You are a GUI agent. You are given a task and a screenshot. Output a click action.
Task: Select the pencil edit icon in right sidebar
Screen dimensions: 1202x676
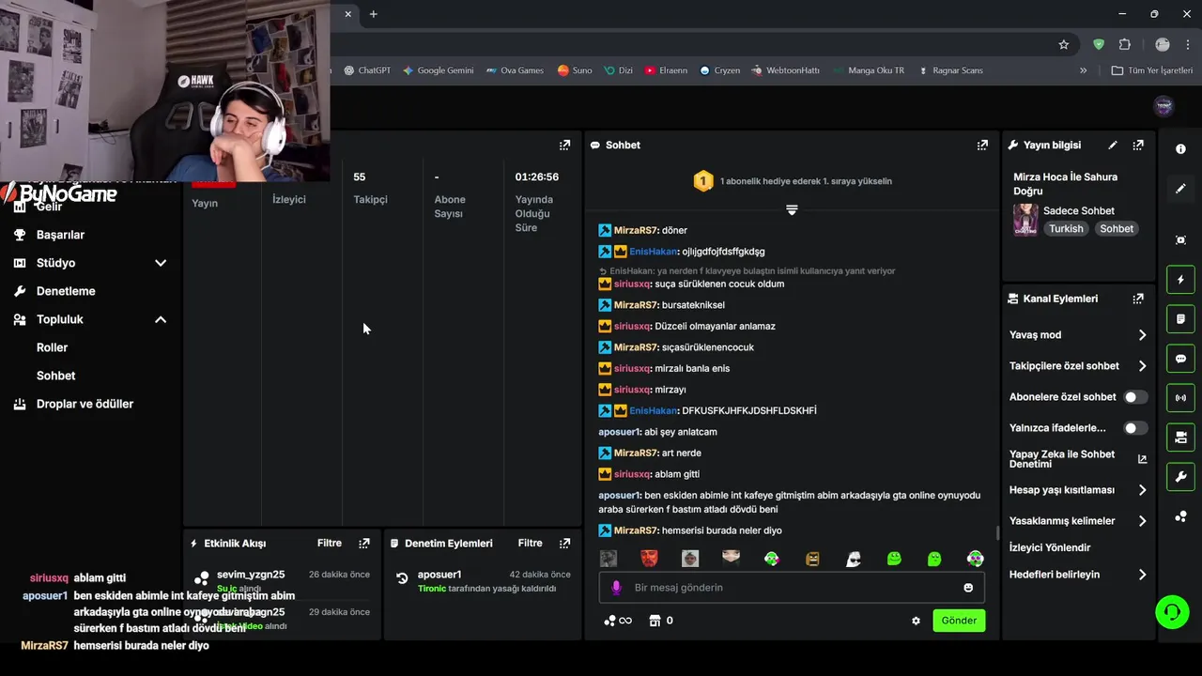coord(1180,189)
